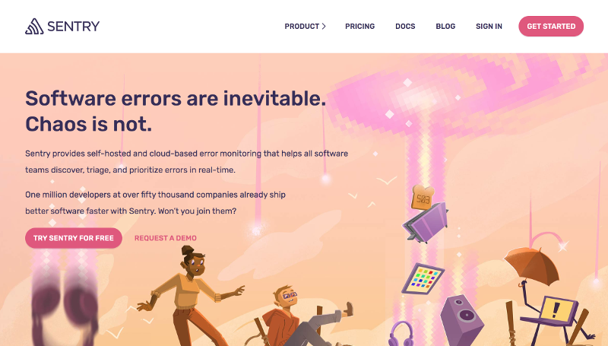Go to the Pricing page

[359, 27]
